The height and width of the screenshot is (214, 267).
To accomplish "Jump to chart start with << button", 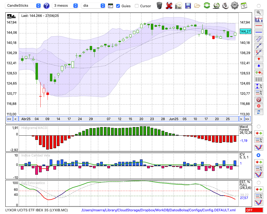I will (x=9, y=119).
